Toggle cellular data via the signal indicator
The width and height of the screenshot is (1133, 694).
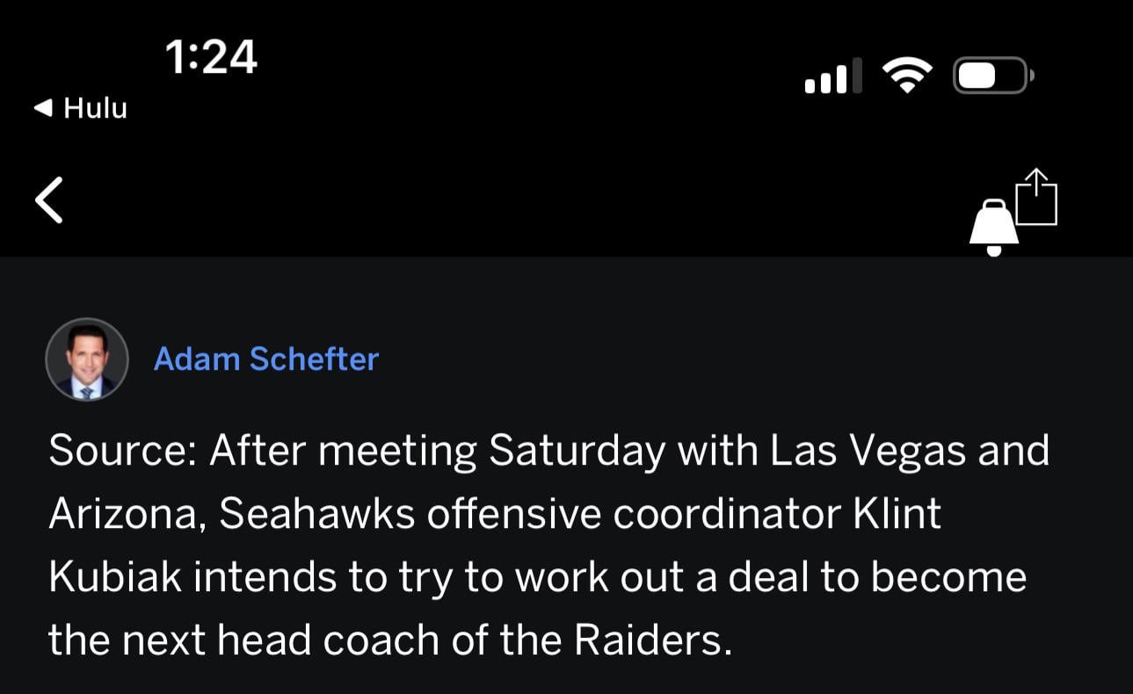[x=832, y=76]
